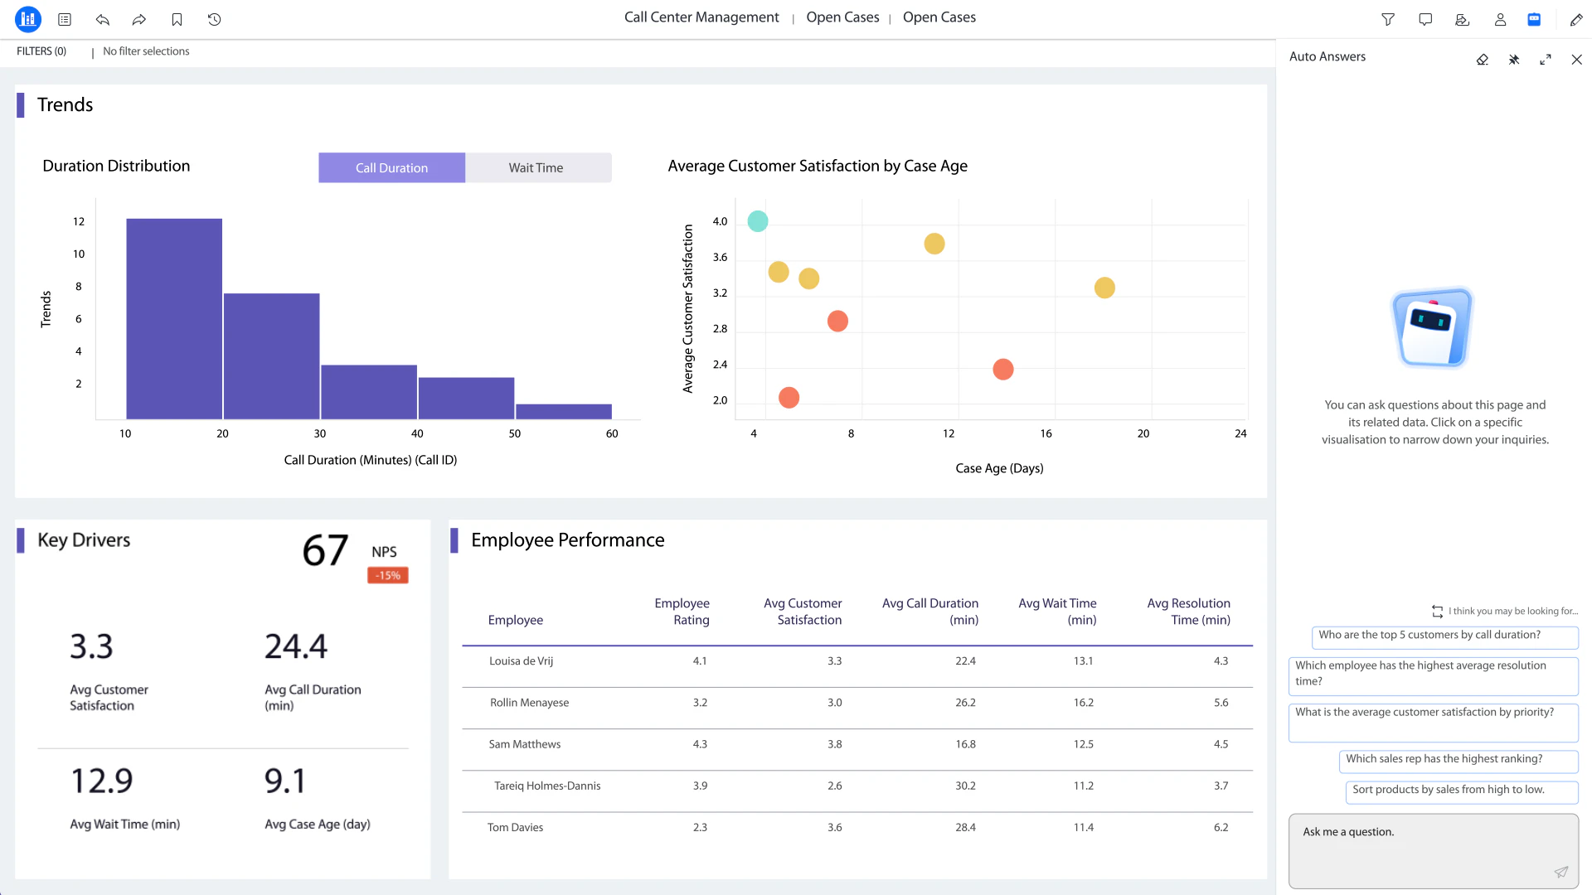
Task: Select the blue Auto Answers robot icon
Action: (x=1534, y=19)
